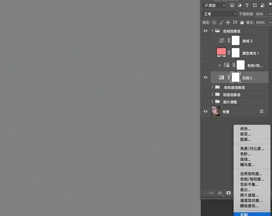Hide the 反相 1 layer
The width and height of the screenshot is (272, 216).
[205, 77]
